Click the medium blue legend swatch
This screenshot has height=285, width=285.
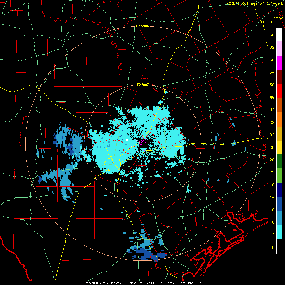280,204
